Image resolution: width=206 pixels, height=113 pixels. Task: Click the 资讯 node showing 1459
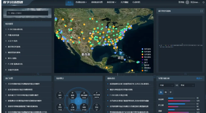click(x=60, y=107)
